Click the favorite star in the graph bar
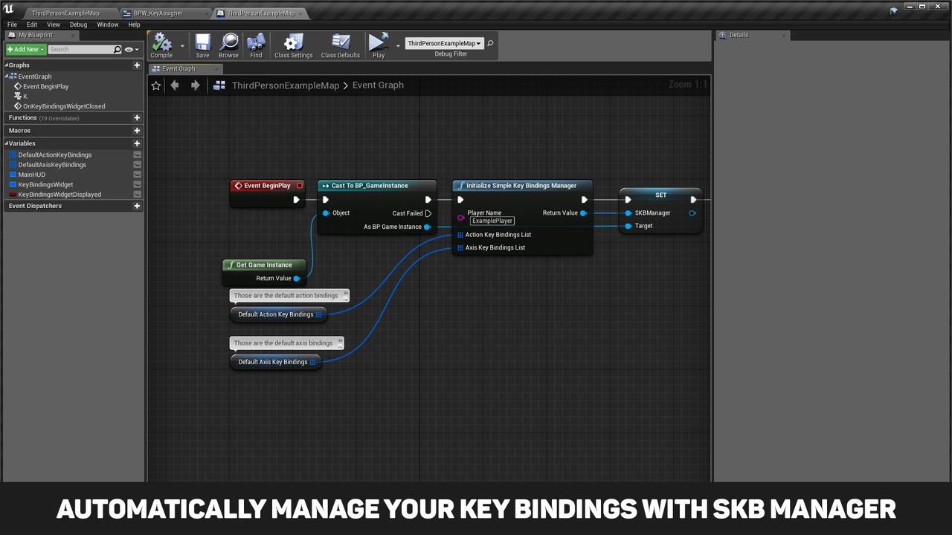Image resolution: width=952 pixels, height=535 pixels. (156, 85)
